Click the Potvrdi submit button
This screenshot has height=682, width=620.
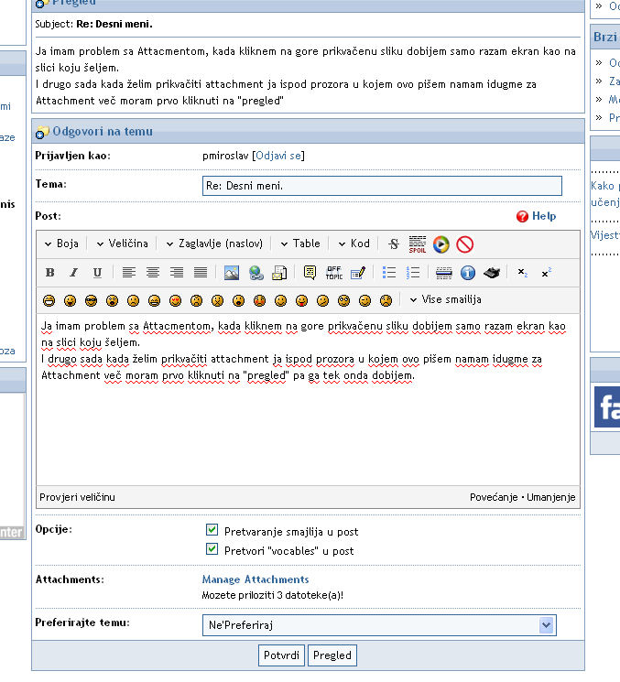tap(280, 655)
